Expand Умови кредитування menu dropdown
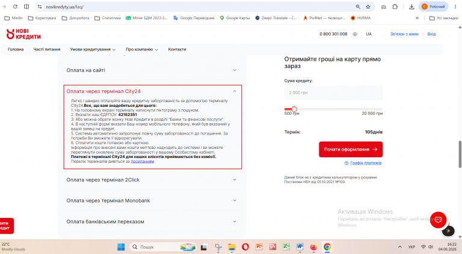This screenshot has width=462, height=254. click(93, 49)
